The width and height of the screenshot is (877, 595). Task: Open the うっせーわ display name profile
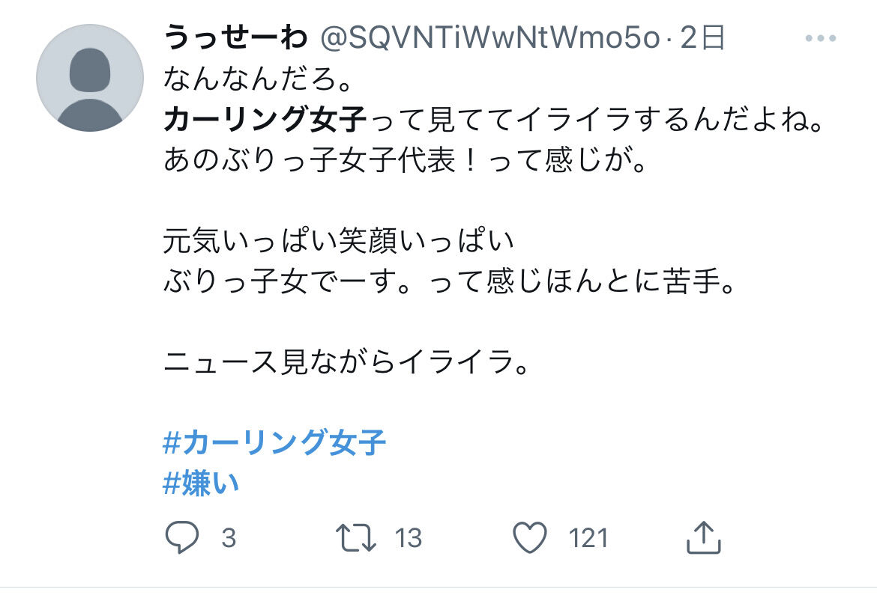coord(235,39)
